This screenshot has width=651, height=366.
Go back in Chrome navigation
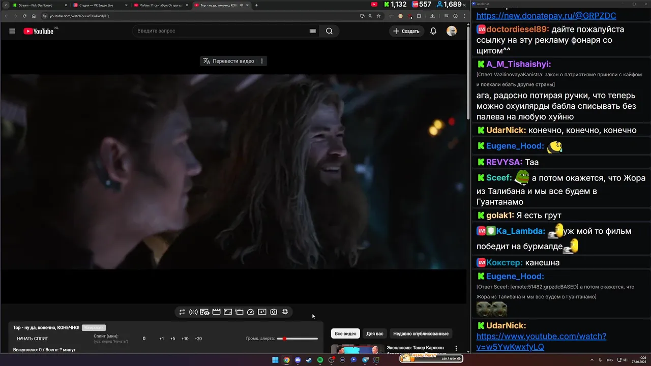click(x=6, y=16)
